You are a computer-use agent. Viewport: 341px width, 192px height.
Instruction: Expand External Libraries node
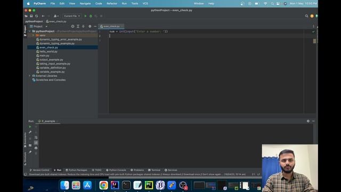pos(30,76)
